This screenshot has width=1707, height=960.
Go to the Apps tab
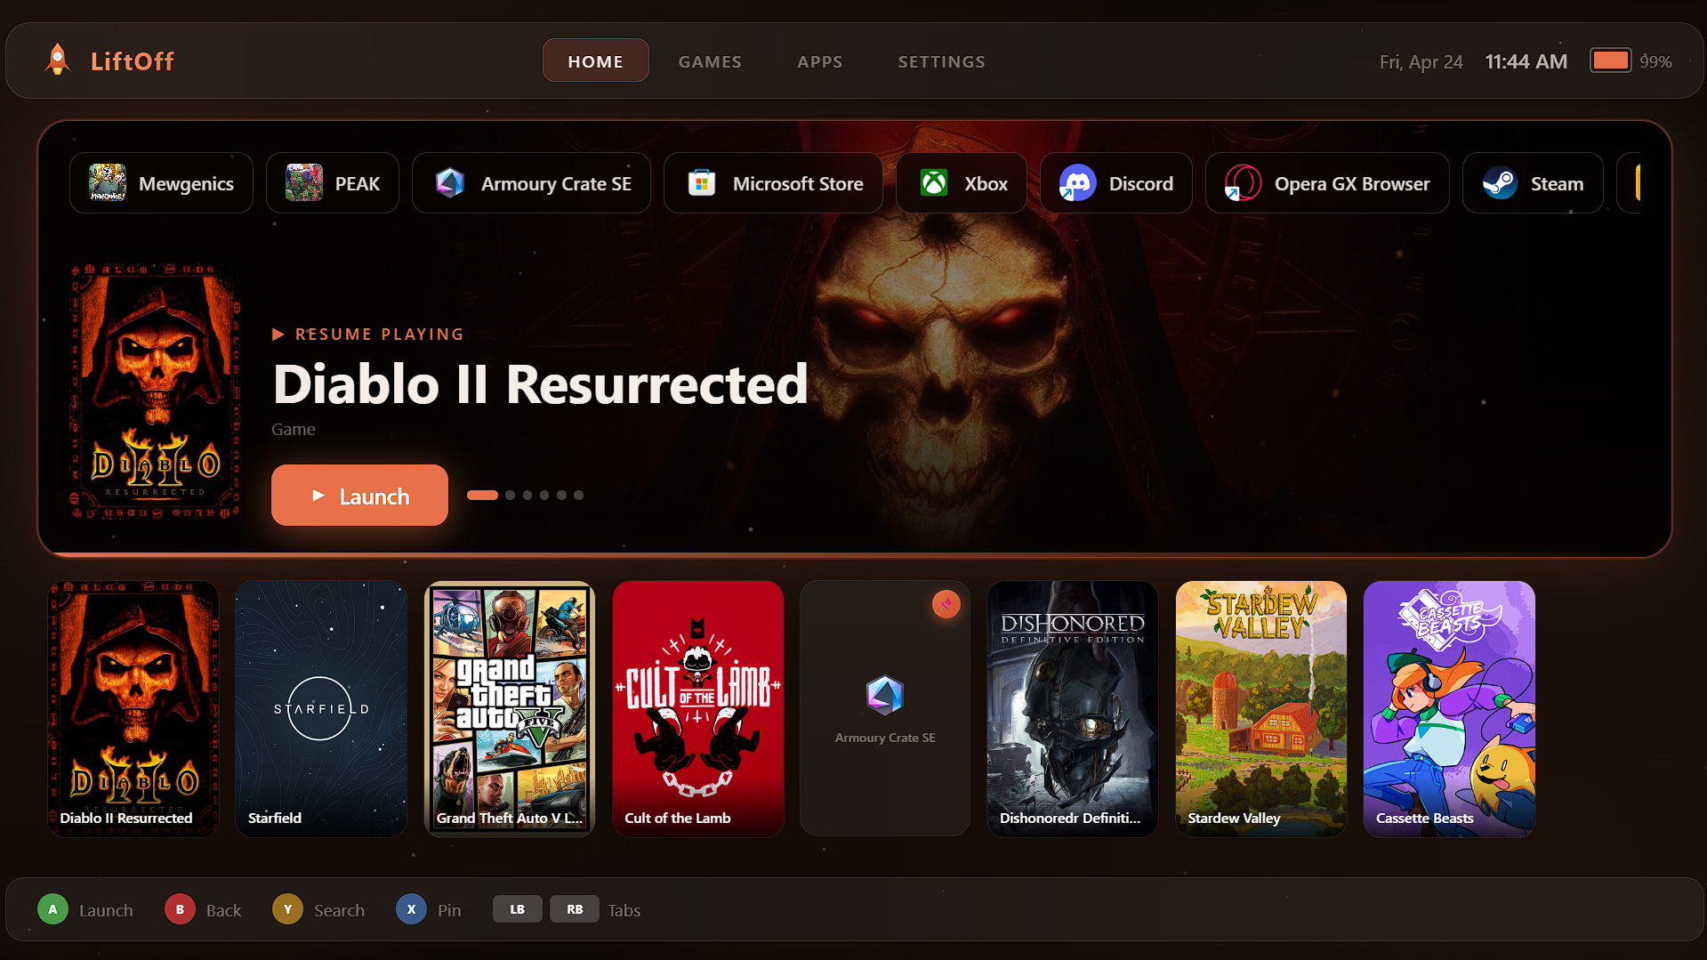coord(819,61)
